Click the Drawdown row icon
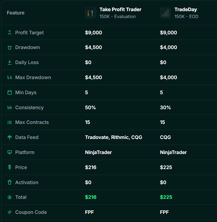Screen dimensions: 217x222 point(10,48)
